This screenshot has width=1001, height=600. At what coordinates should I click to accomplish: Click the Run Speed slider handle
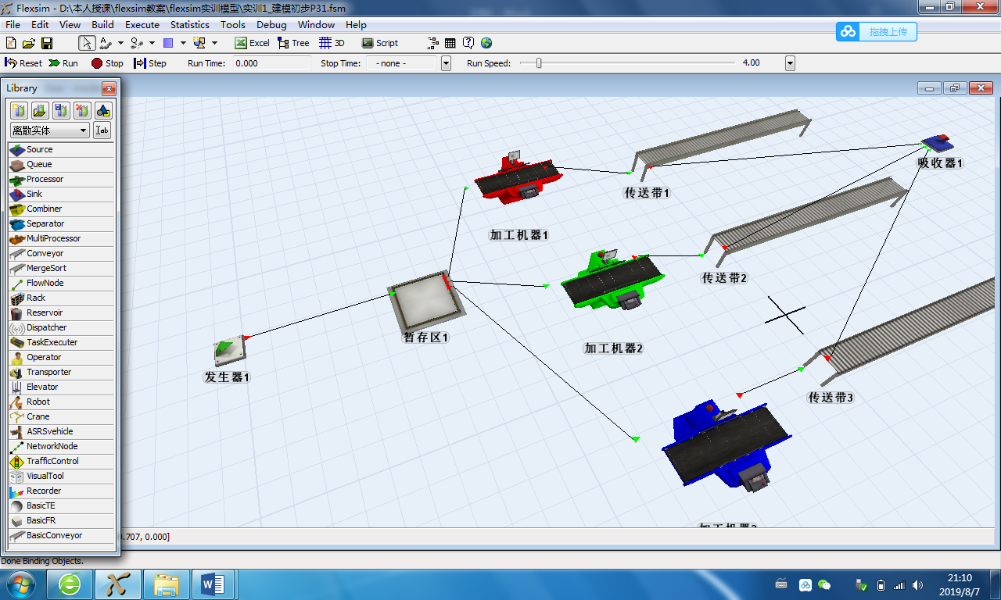click(539, 63)
